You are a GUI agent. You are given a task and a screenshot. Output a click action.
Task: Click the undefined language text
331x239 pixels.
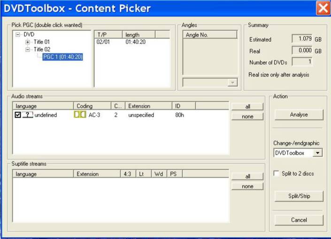click(x=46, y=115)
